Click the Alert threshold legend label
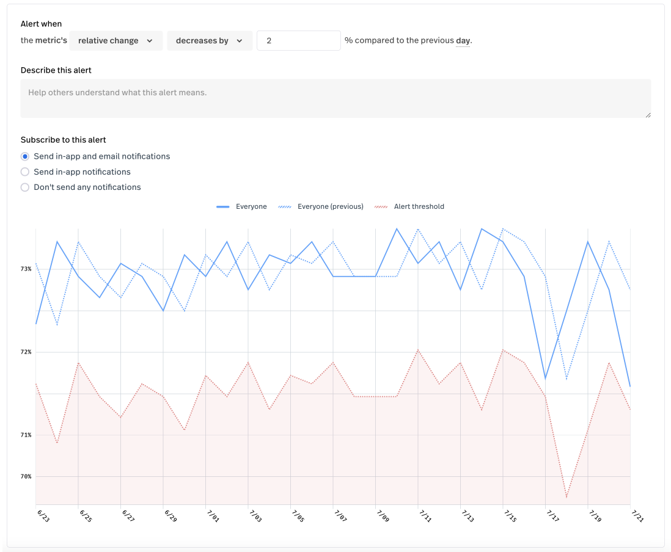This screenshot has height=552, width=671. (x=419, y=207)
